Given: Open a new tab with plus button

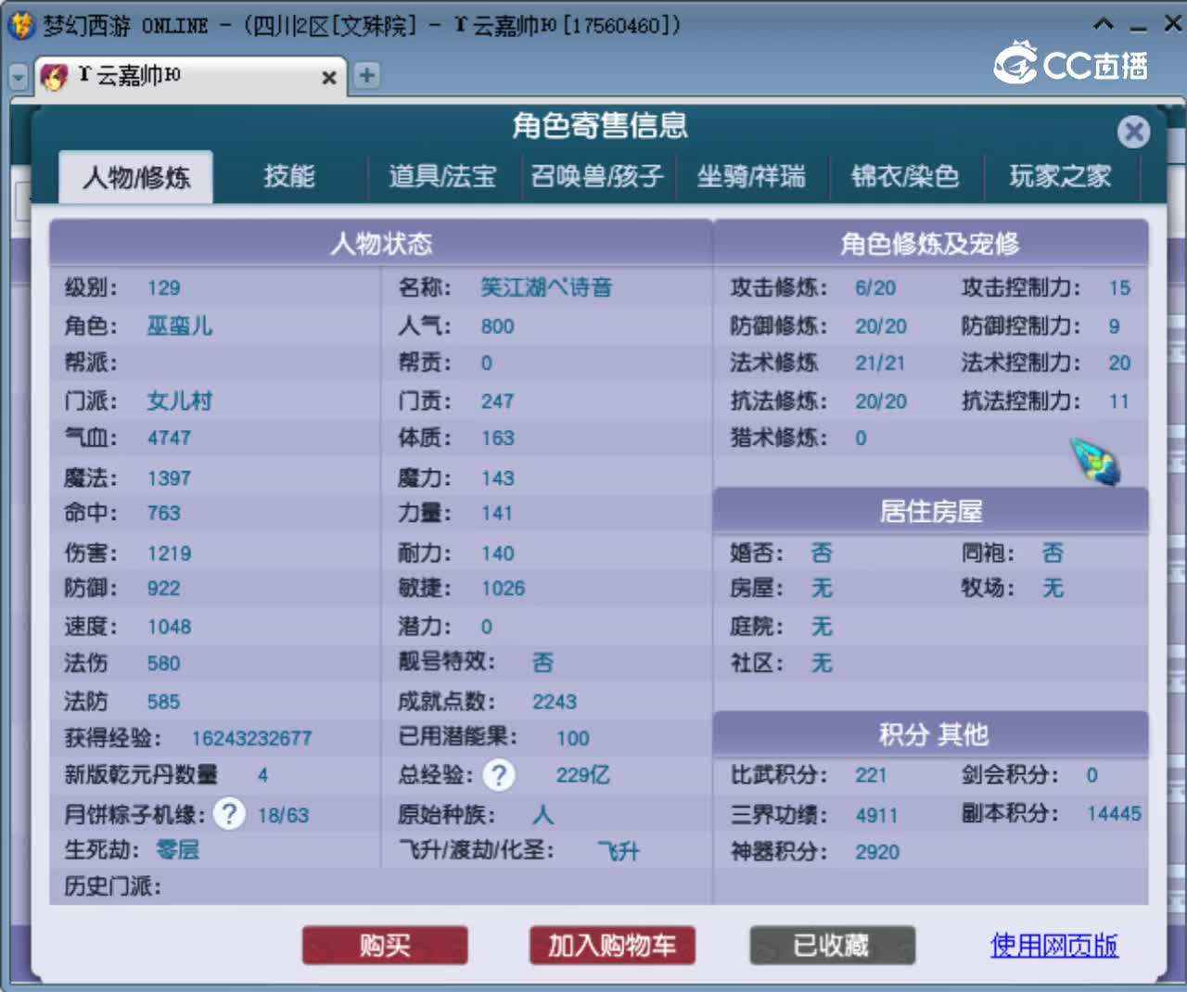Looking at the screenshot, I should pyautogui.click(x=367, y=75).
